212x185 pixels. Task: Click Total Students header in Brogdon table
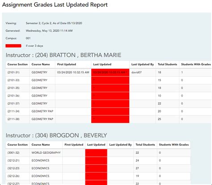point(145,145)
